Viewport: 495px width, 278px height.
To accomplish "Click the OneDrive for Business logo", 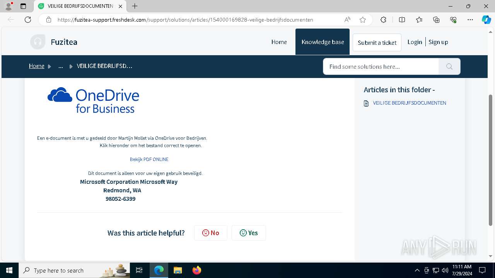I will pyautogui.click(x=93, y=100).
